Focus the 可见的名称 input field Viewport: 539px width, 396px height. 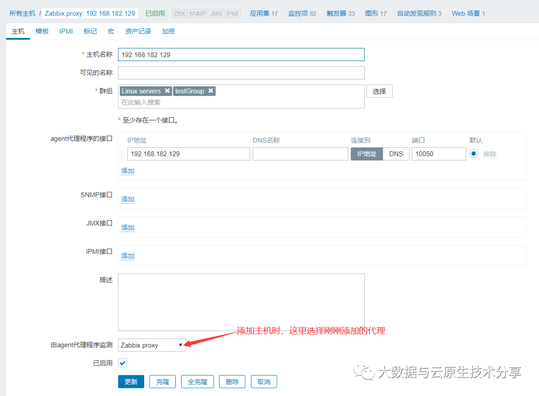click(242, 73)
